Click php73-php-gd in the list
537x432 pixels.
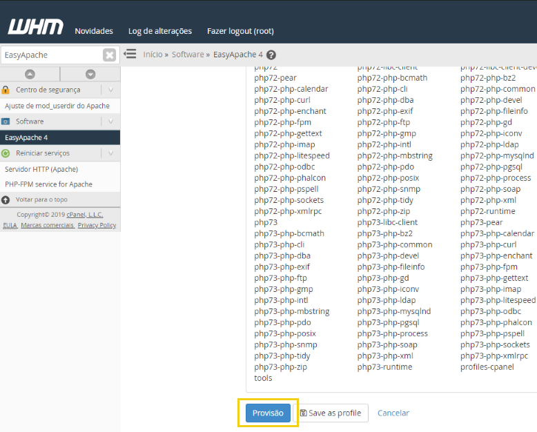pyautogui.click(x=383, y=278)
